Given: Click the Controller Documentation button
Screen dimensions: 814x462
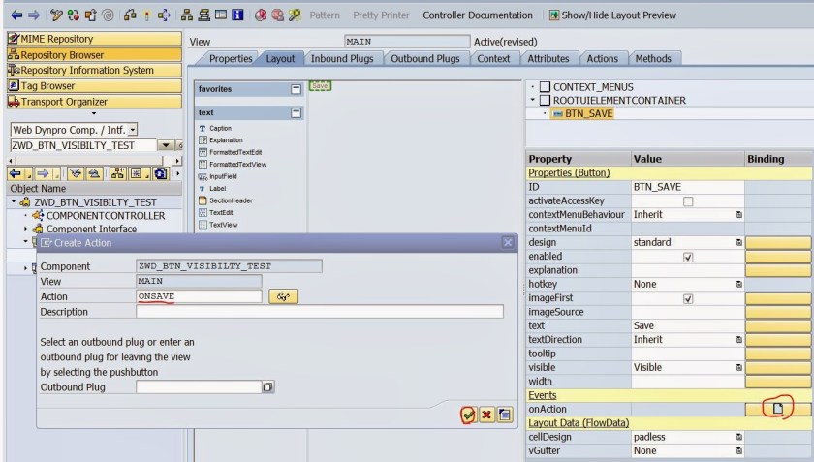Looking at the screenshot, I should (x=478, y=15).
